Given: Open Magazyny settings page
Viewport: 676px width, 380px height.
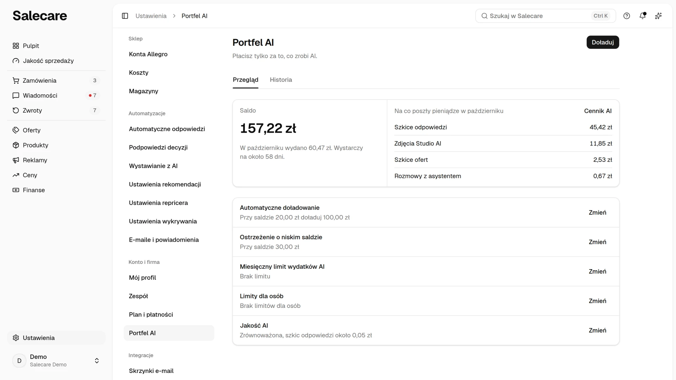Looking at the screenshot, I should click(169, 91).
